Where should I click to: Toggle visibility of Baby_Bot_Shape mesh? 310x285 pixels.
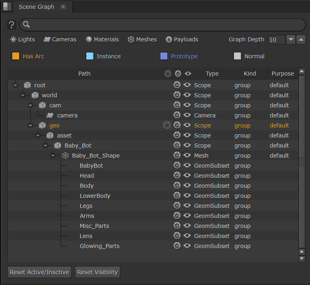[x=187, y=156]
